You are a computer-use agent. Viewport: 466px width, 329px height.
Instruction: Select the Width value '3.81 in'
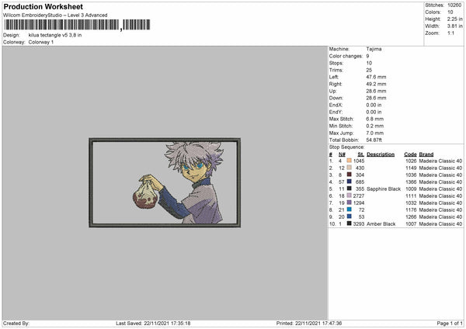(454, 26)
